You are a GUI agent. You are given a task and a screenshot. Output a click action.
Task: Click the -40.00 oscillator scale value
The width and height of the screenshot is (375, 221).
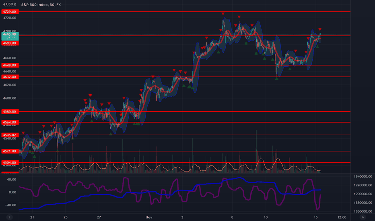(x=11, y=205)
